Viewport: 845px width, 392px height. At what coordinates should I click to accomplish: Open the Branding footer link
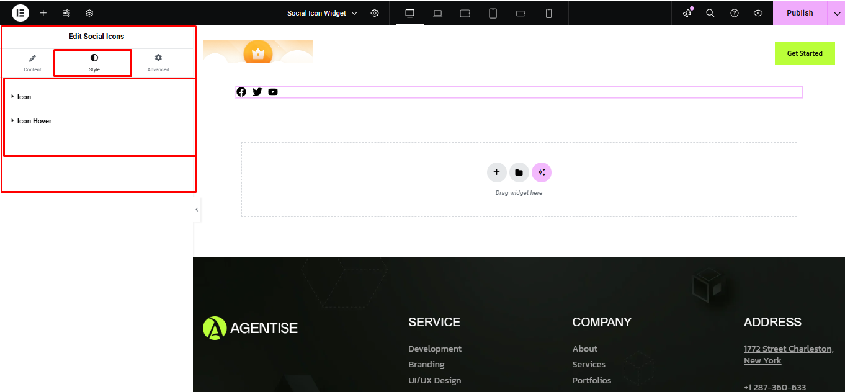[426, 364]
